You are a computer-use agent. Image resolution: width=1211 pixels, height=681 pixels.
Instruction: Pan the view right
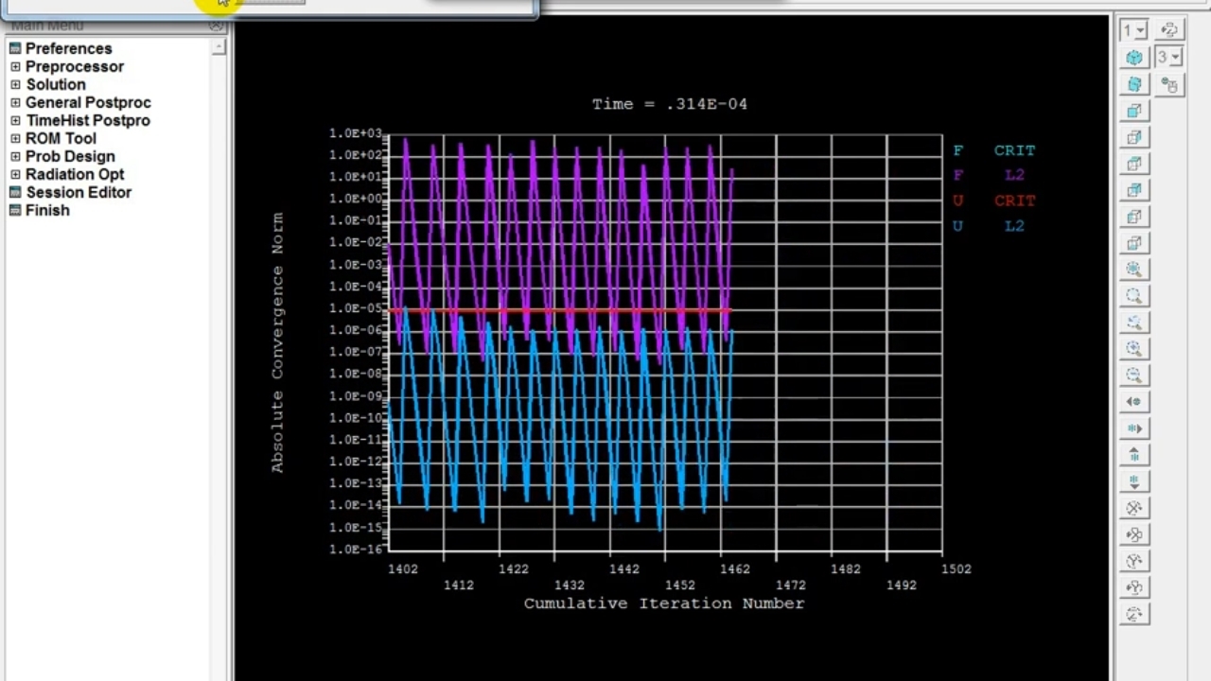tap(1133, 428)
